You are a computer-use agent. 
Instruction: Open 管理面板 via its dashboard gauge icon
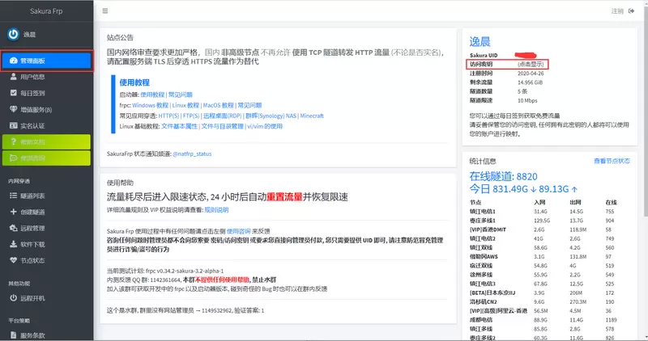pyautogui.click(x=13, y=61)
